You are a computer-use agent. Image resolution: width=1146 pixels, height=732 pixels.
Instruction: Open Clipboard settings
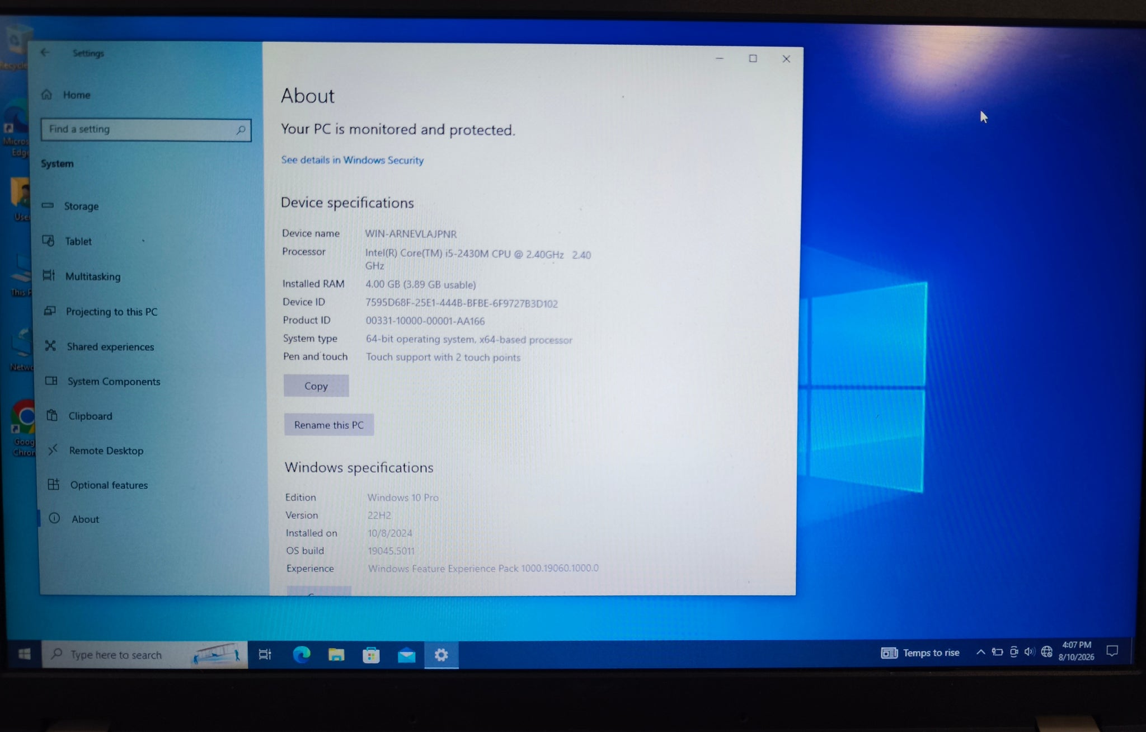click(80, 416)
